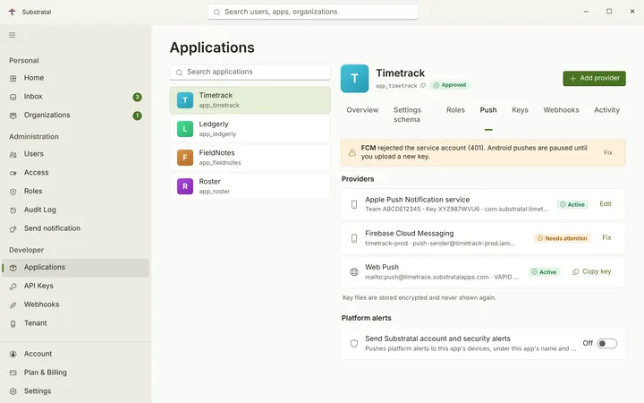Click the Approved status badge

tap(450, 85)
